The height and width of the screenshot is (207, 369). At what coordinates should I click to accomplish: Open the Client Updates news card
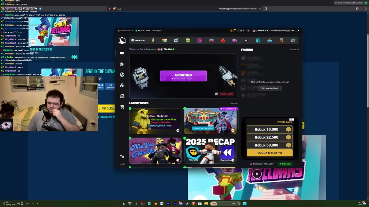(155, 121)
